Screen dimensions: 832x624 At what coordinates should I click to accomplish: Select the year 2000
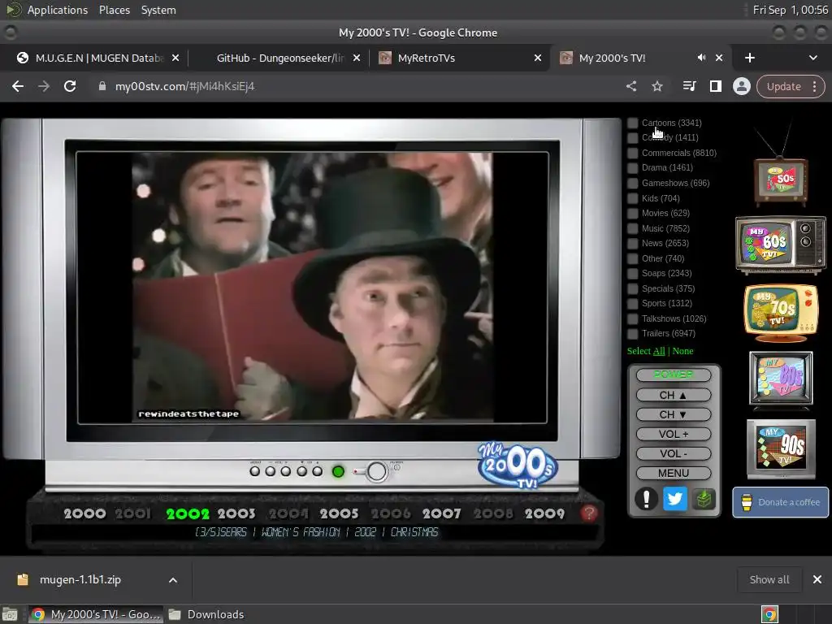tap(84, 513)
